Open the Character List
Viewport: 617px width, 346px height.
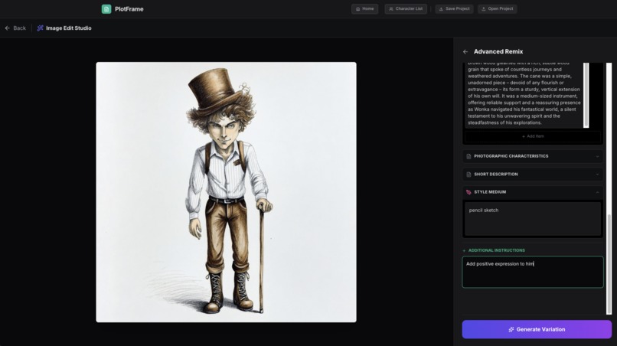click(406, 8)
